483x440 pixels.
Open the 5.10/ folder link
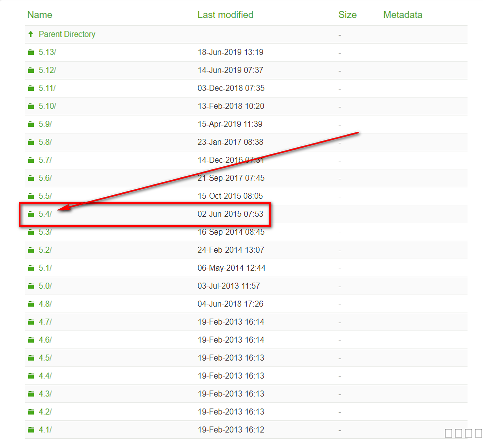(x=47, y=106)
